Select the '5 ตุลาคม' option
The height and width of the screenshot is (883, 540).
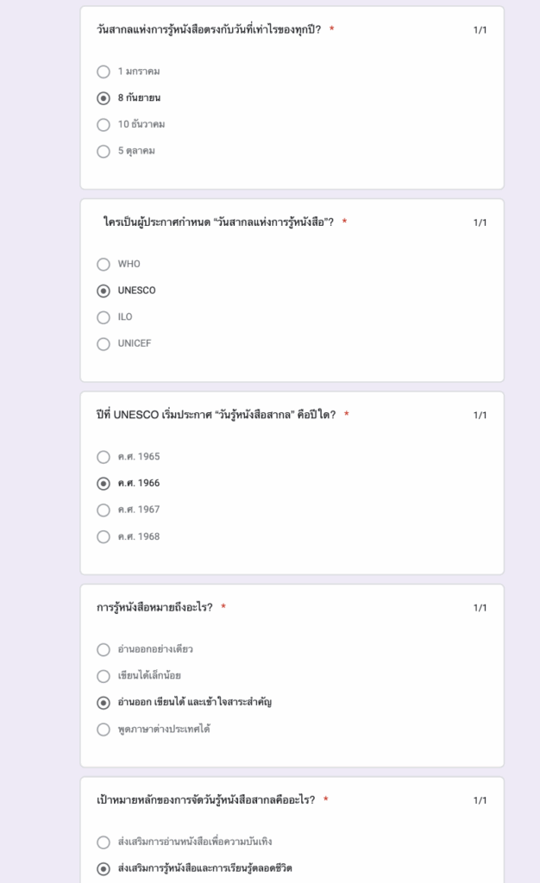pos(104,152)
